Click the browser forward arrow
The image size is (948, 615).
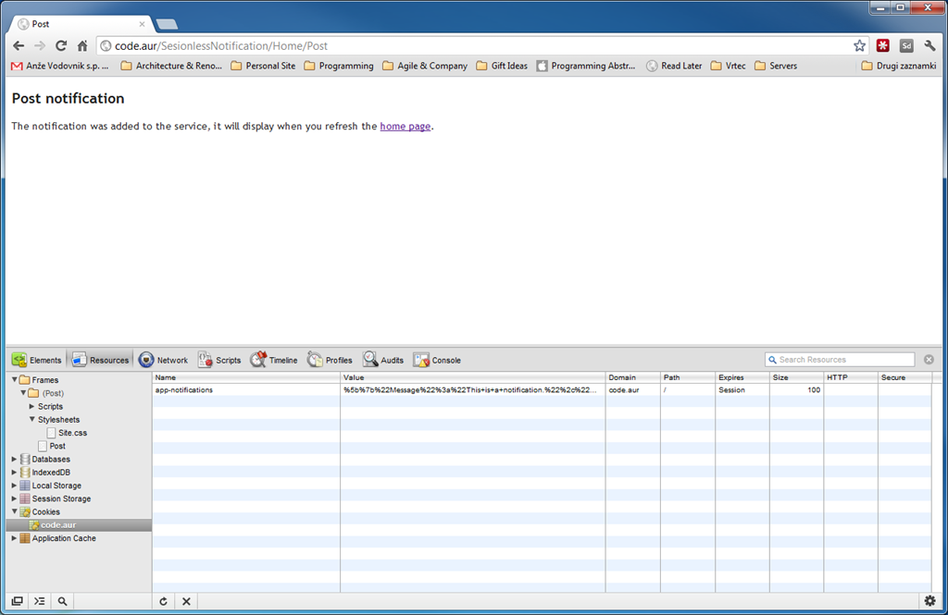(x=40, y=46)
